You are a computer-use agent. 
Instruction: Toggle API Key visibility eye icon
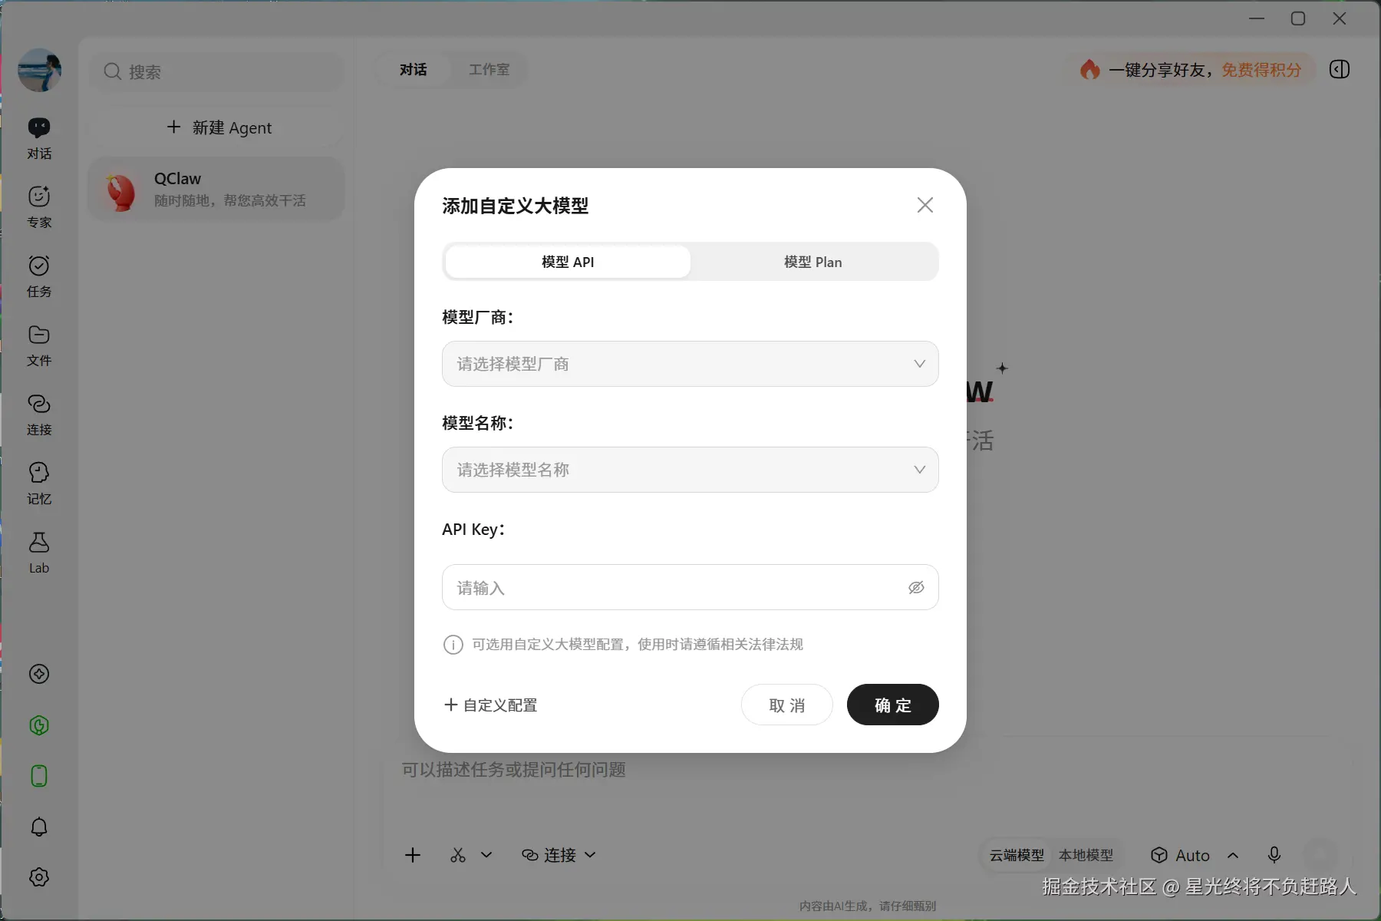click(916, 588)
